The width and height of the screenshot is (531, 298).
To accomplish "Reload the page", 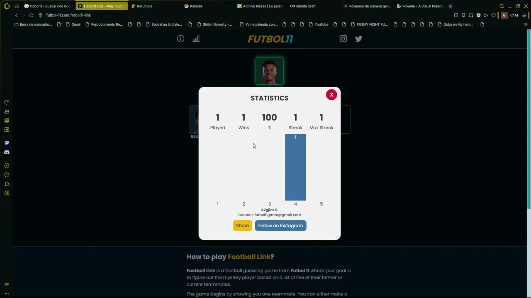I will [31, 15].
